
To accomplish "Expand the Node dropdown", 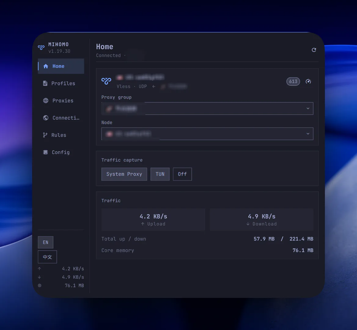I will coord(207,134).
